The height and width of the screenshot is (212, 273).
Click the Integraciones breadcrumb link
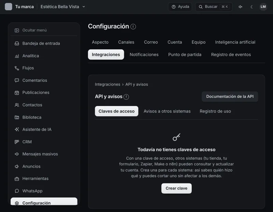point(107,84)
